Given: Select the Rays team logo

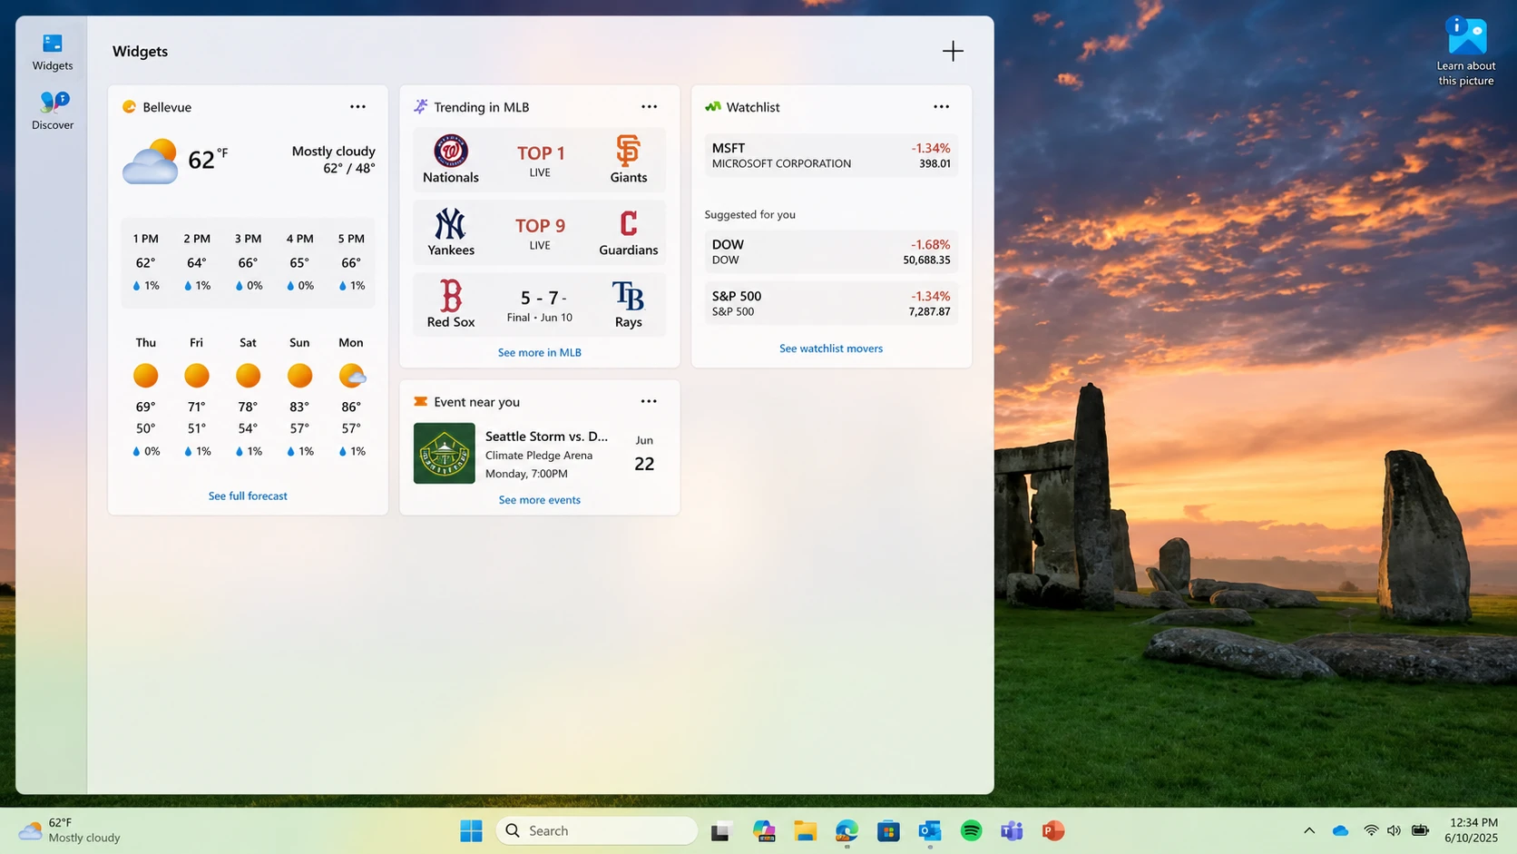Looking at the screenshot, I should tap(628, 296).
